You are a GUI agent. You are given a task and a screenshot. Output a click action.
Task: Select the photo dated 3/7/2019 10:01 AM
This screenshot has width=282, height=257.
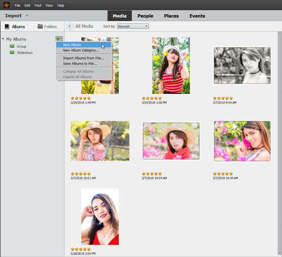click(100, 141)
